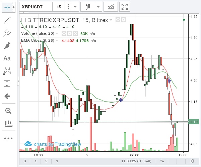Open dropdown next to Bittrex title
Viewport: 201px width, 167px height.
pyautogui.click(x=111, y=20)
